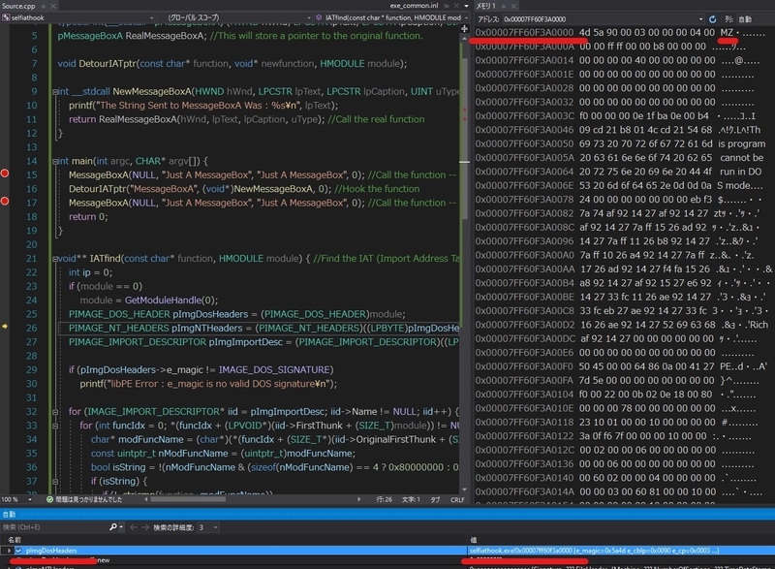Click the horizontal scroll right arrow

[359, 499]
